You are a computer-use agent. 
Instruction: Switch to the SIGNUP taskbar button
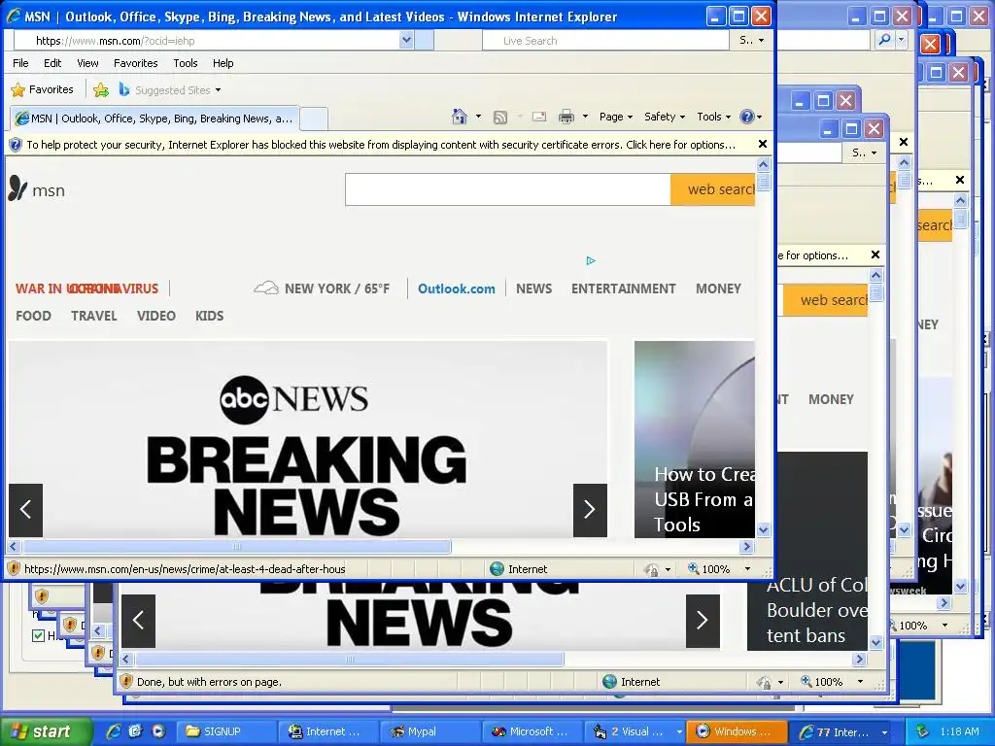(x=225, y=731)
